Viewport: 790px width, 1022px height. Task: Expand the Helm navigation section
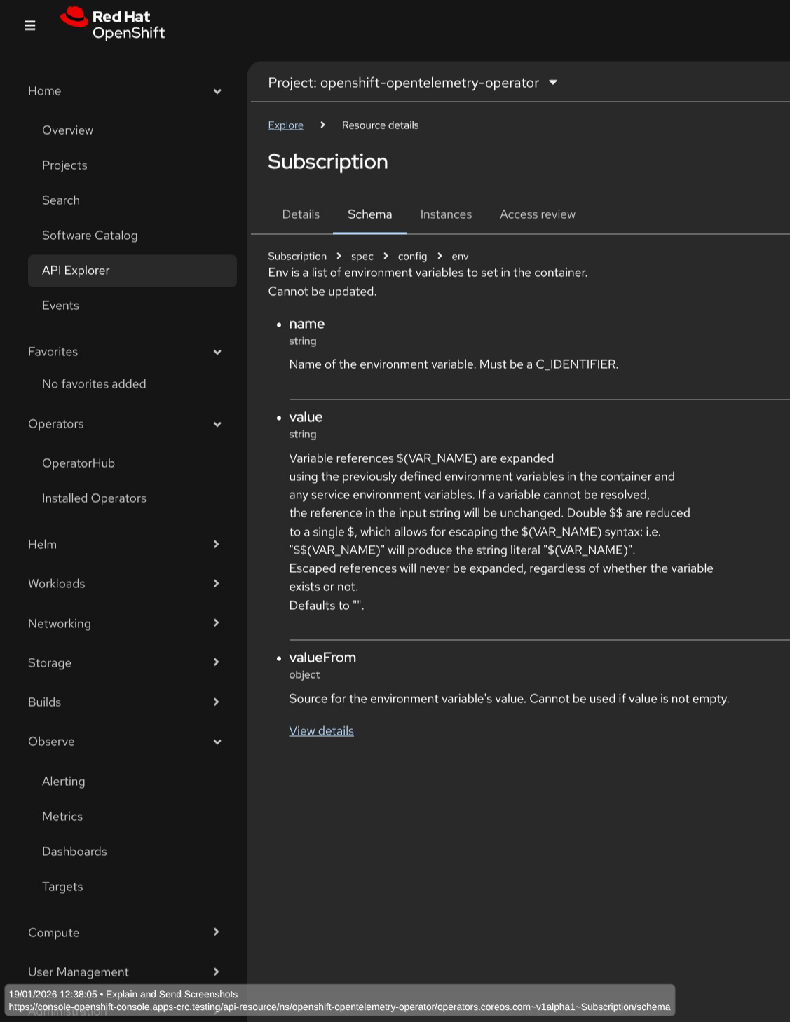point(125,545)
